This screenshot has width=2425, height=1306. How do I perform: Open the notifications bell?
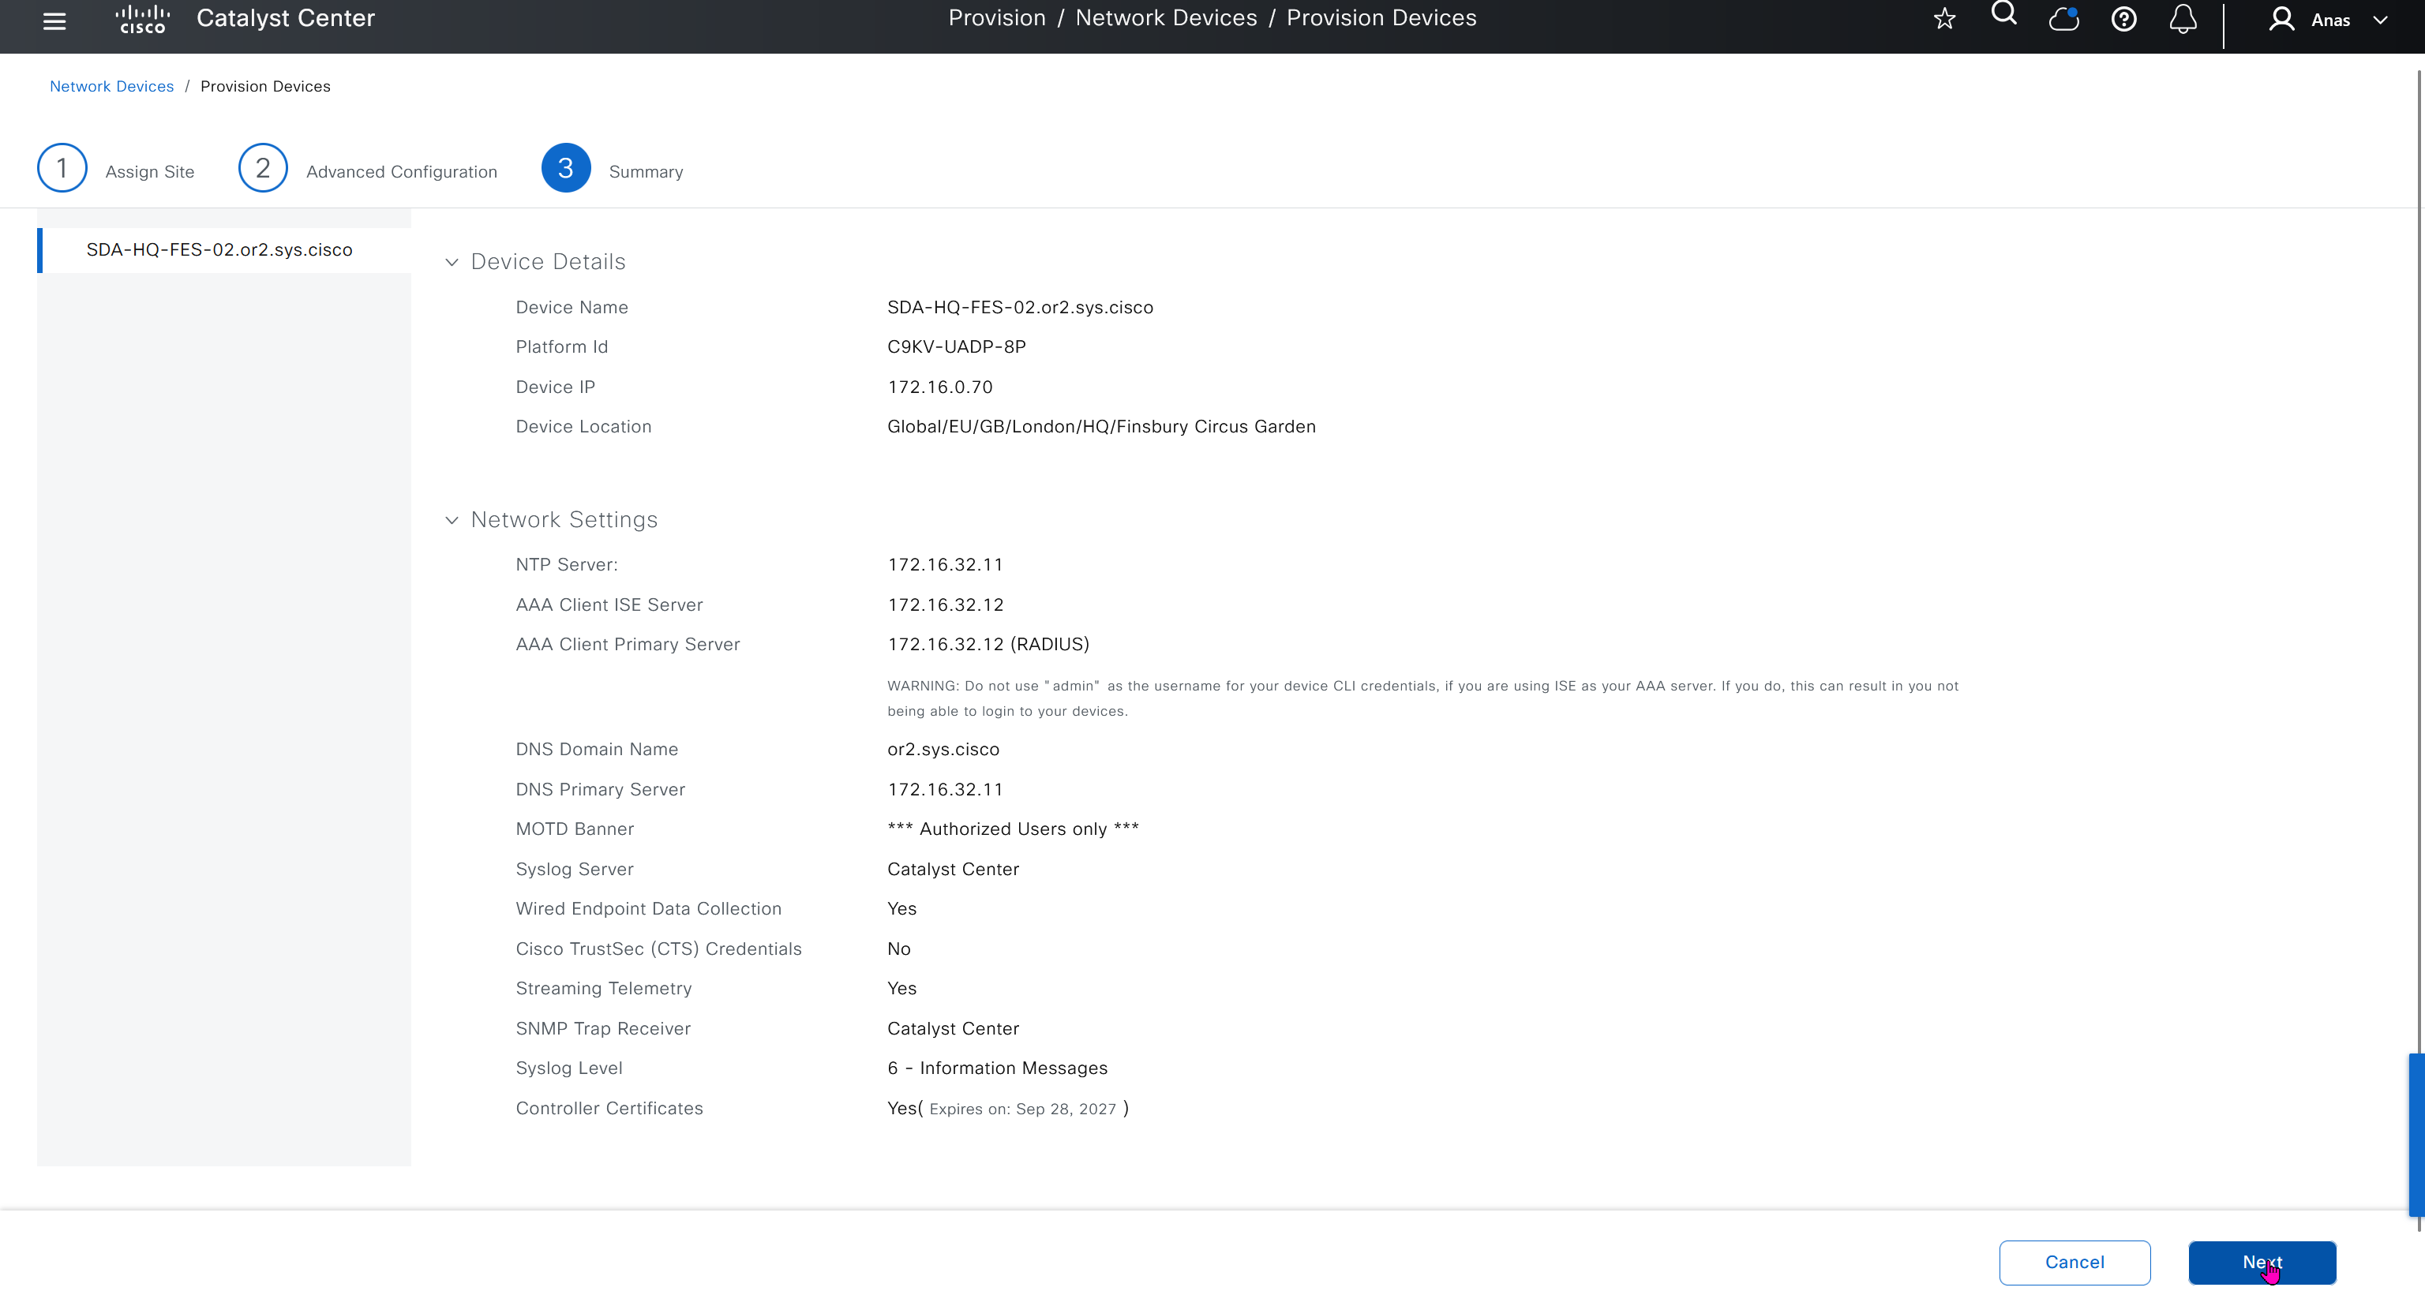pos(2183,19)
